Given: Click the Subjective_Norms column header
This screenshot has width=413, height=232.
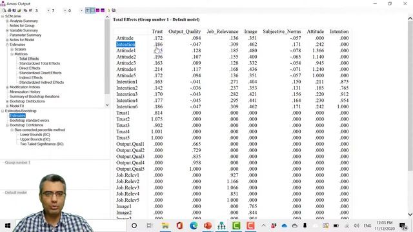Looking at the screenshot, I should (282, 32).
